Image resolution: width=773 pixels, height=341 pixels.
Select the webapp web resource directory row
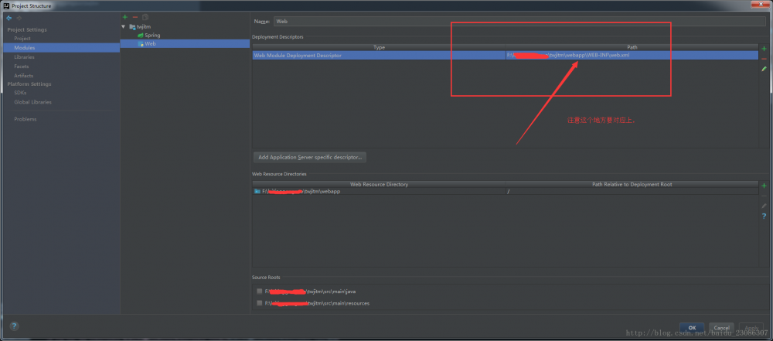pyautogui.click(x=506, y=192)
